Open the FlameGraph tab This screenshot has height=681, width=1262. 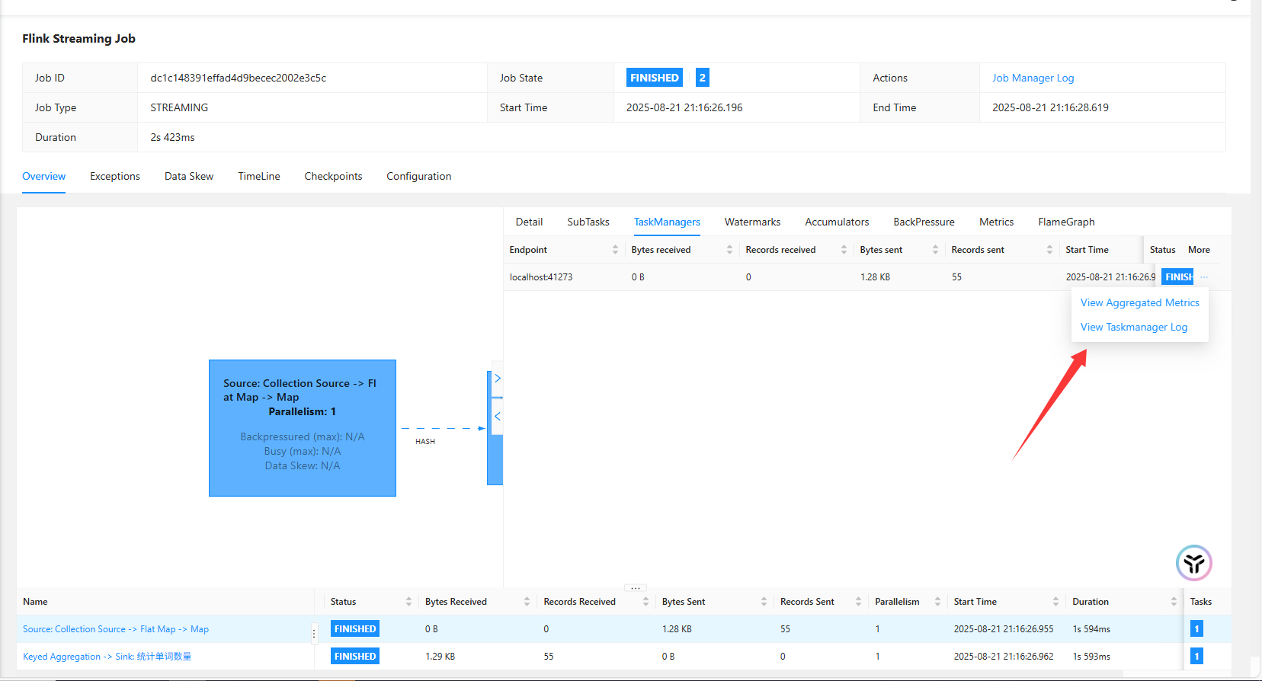point(1065,222)
